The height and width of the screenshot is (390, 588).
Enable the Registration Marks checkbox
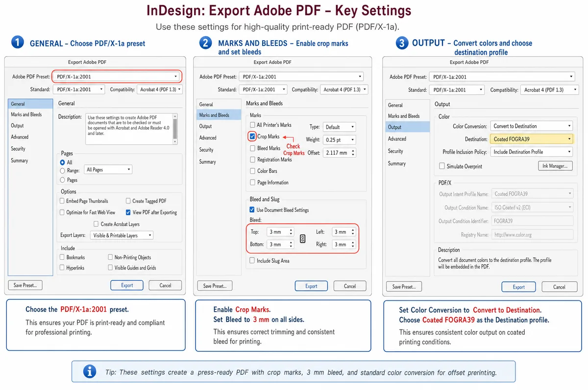[x=252, y=160]
